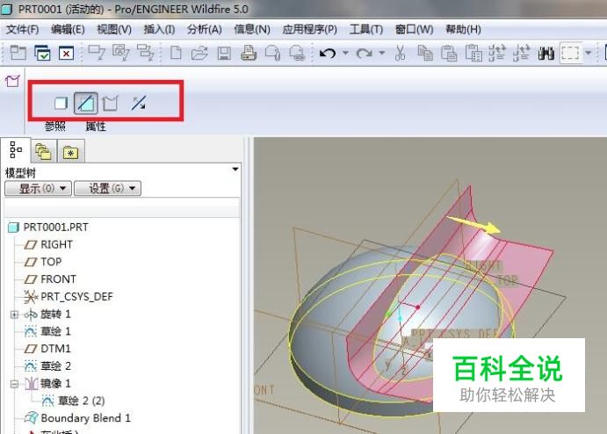The image size is (607, 434).
Task: Open the 工具(T) menu
Action: (x=365, y=29)
